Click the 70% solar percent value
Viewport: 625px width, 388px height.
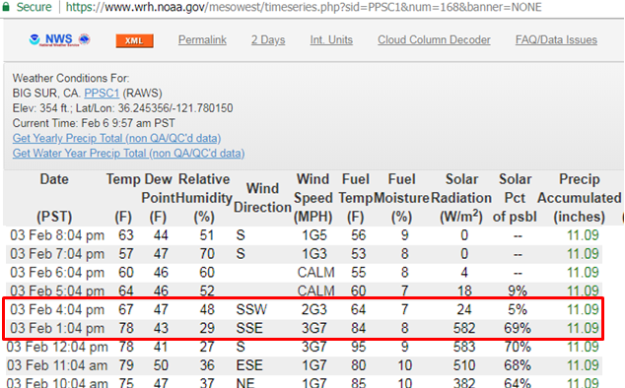(x=518, y=347)
